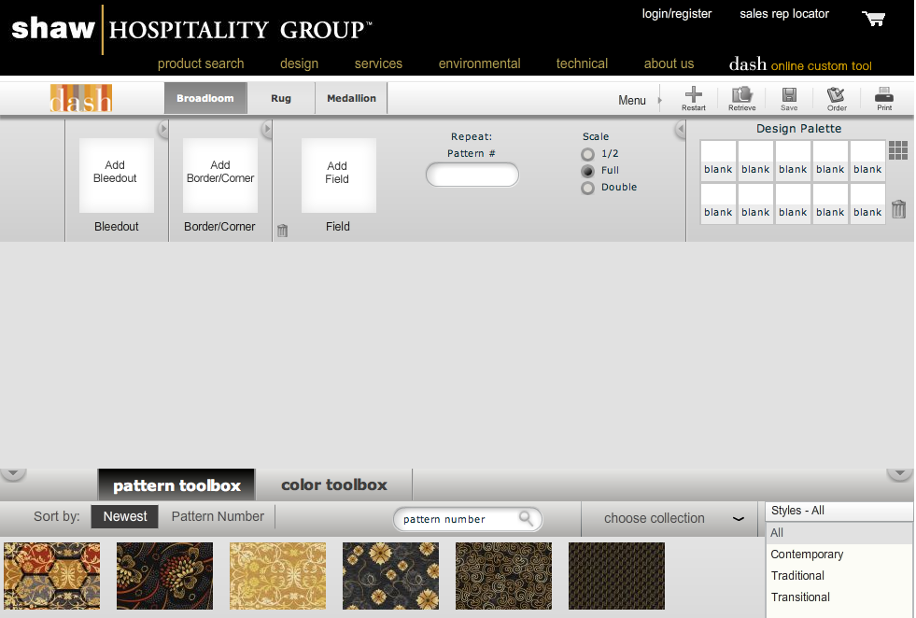Expand the Menu arrow in toolbar
The image size is (916, 618).
[x=659, y=101]
